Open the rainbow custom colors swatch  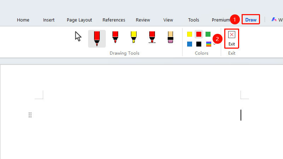point(209,44)
